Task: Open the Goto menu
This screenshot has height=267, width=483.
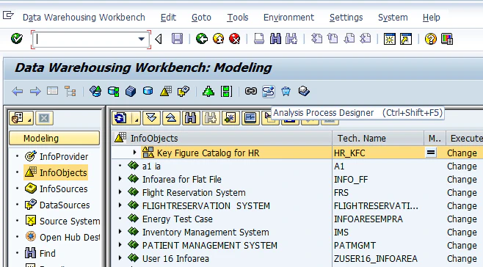Action: click(201, 18)
